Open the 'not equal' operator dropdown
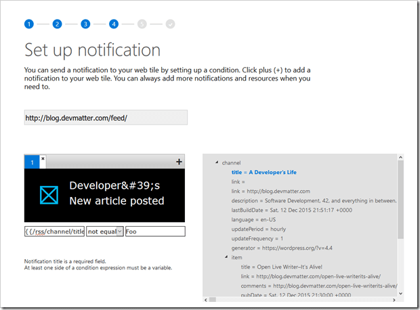This screenshot has width=420, height=310. pos(106,231)
